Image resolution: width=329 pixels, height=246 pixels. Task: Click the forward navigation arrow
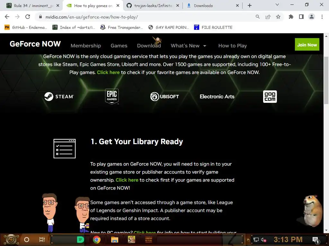17,17
